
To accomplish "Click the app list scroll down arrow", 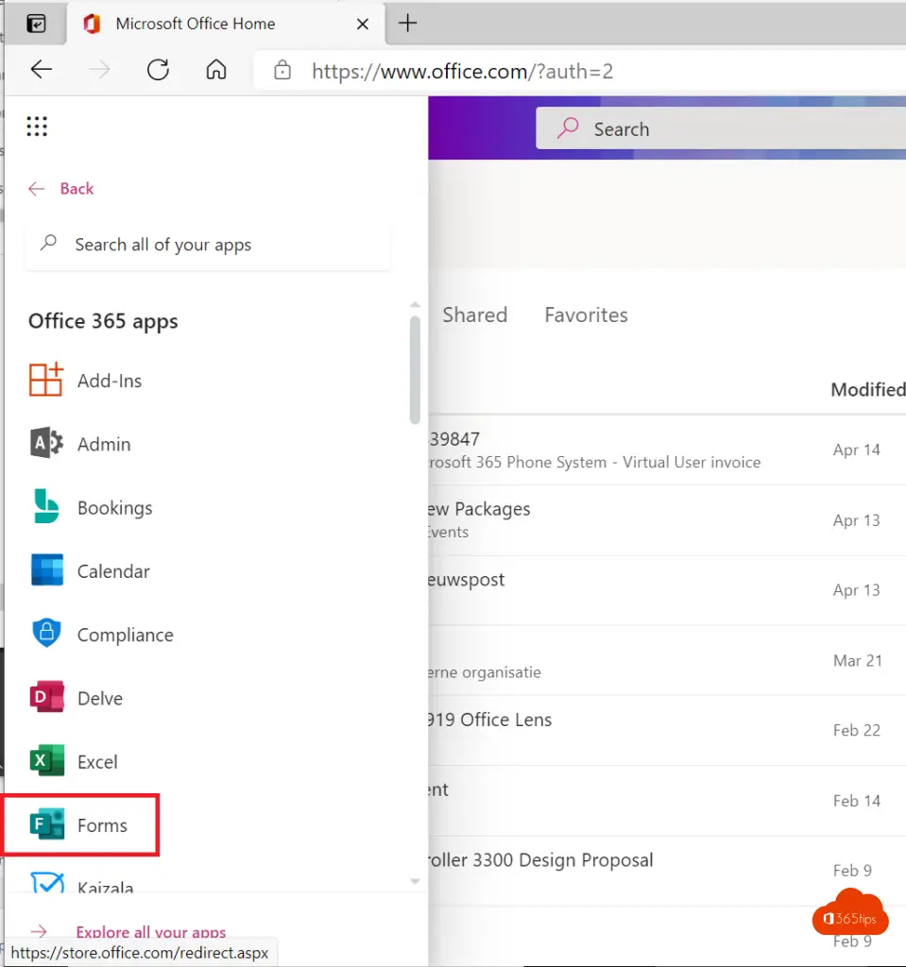I will 415,882.
